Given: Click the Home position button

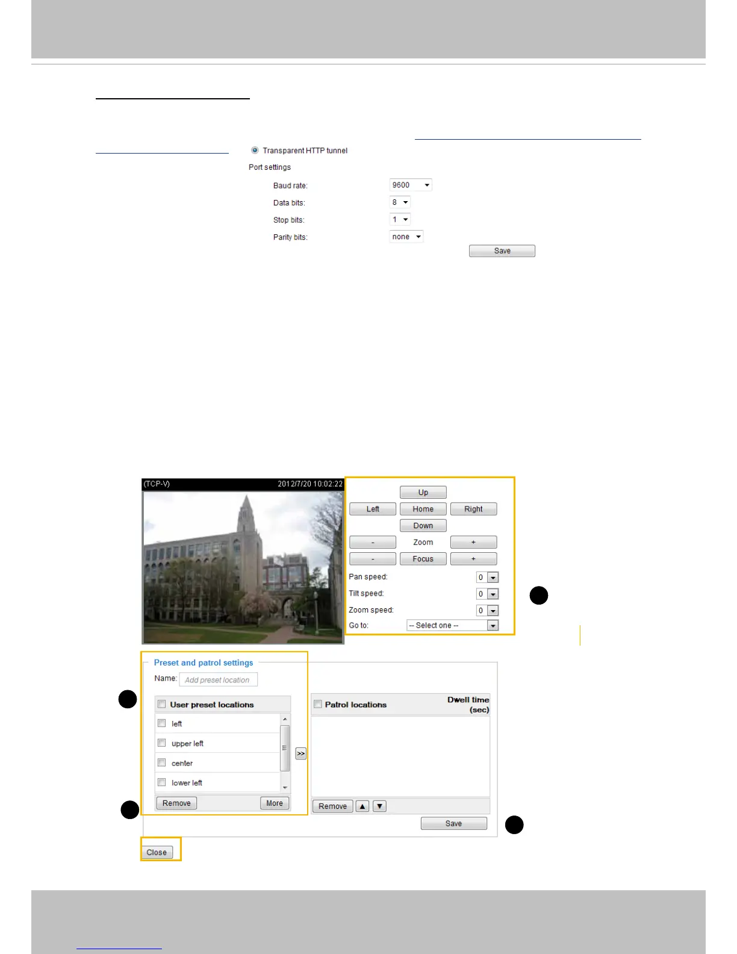Looking at the screenshot, I should tap(423, 509).
